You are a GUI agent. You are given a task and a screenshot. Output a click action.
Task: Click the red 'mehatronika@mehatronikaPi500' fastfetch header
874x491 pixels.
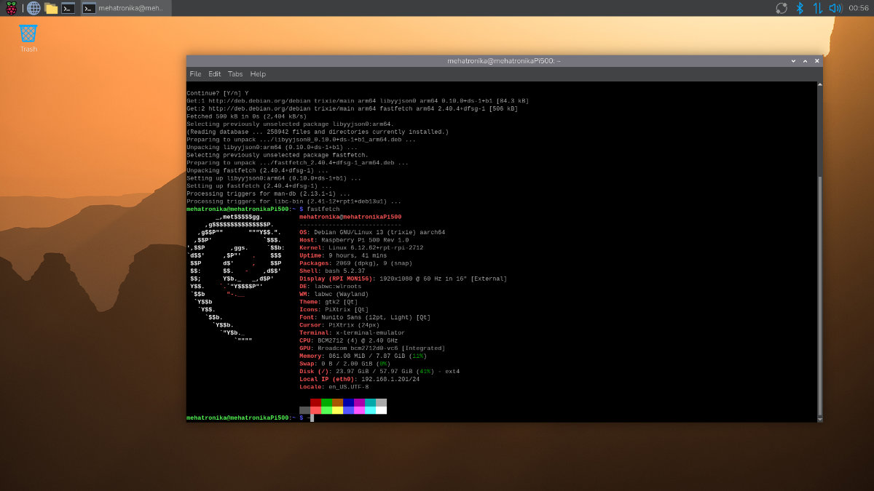click(350, 217)
